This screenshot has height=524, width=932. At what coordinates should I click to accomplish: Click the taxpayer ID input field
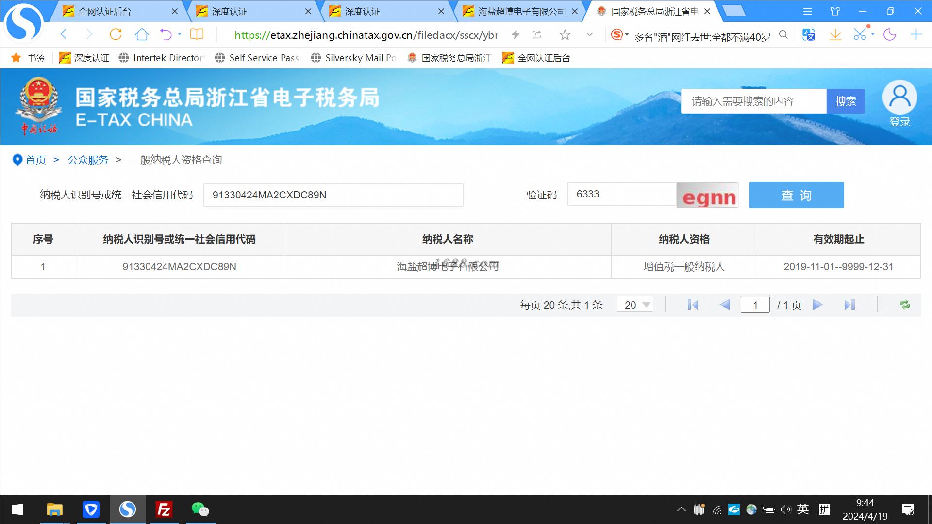[x=333, y=195]
